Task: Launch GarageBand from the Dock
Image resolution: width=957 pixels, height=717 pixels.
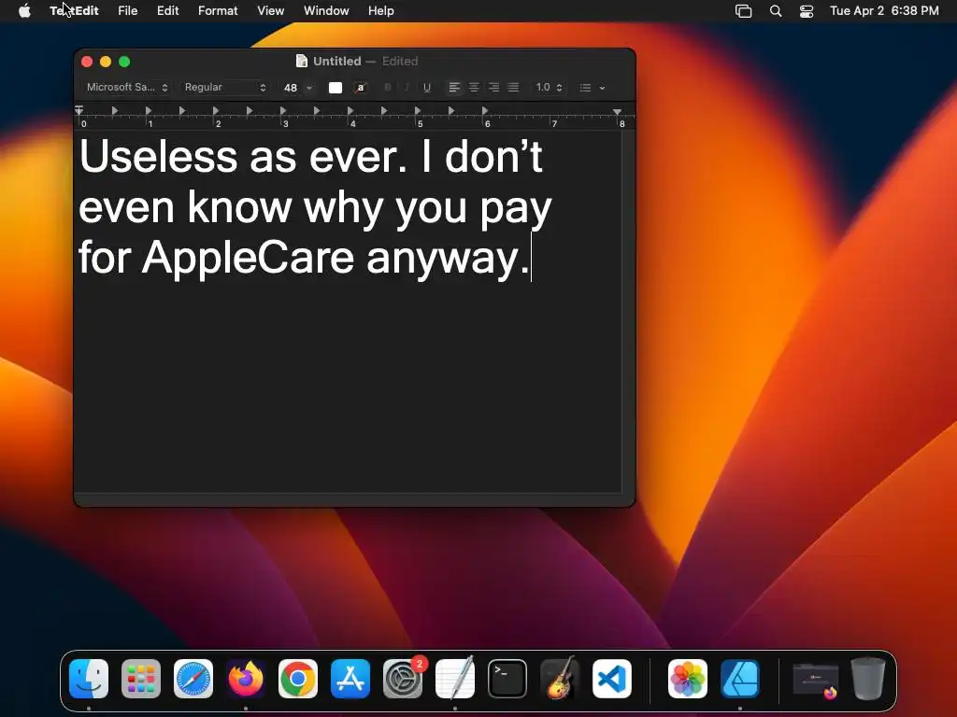Action: coord(560,679)
